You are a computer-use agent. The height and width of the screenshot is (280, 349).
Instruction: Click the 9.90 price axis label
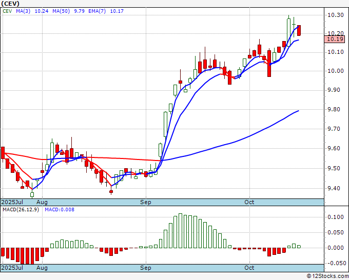pyautogui.click(x=335, y=90)
